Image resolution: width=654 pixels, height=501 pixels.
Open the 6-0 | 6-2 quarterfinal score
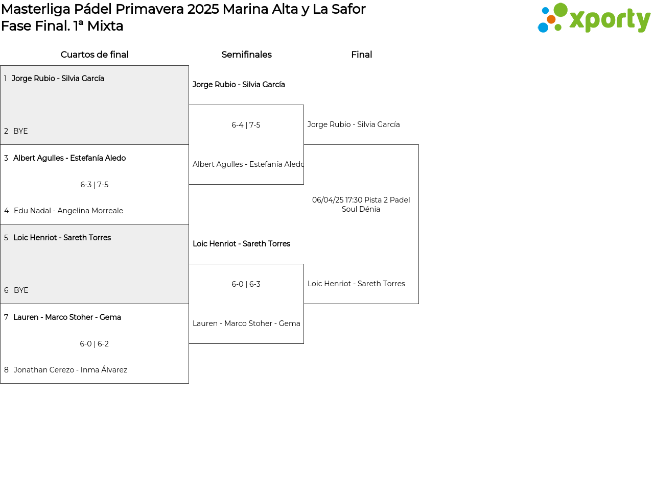coord(95,344)
